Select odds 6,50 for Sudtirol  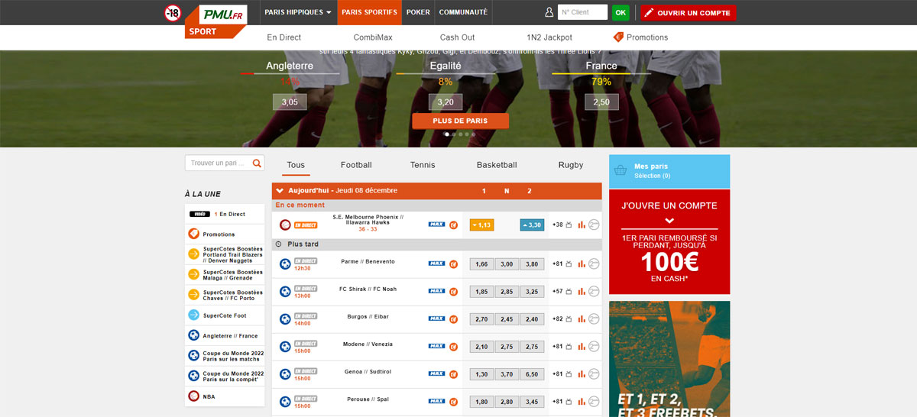532,373
